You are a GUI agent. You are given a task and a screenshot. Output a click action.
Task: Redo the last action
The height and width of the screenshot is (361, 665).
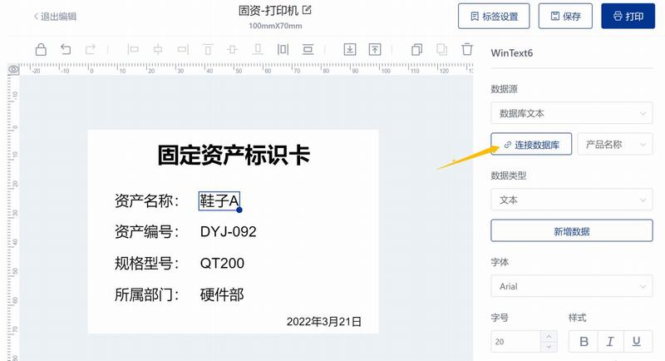pyautogui.click(x=91, y=50)
